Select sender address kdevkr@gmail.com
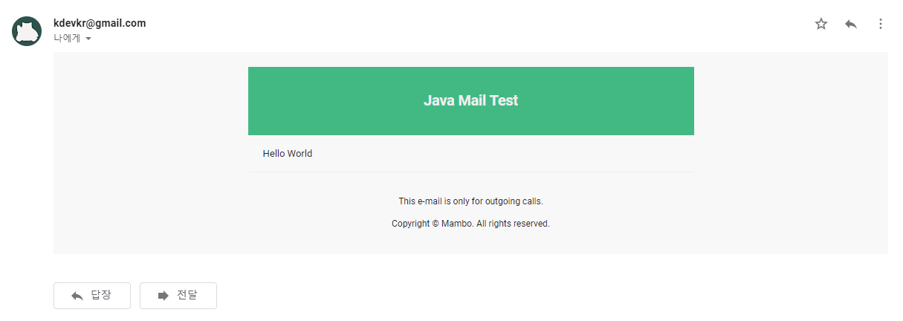 (100, 23)
